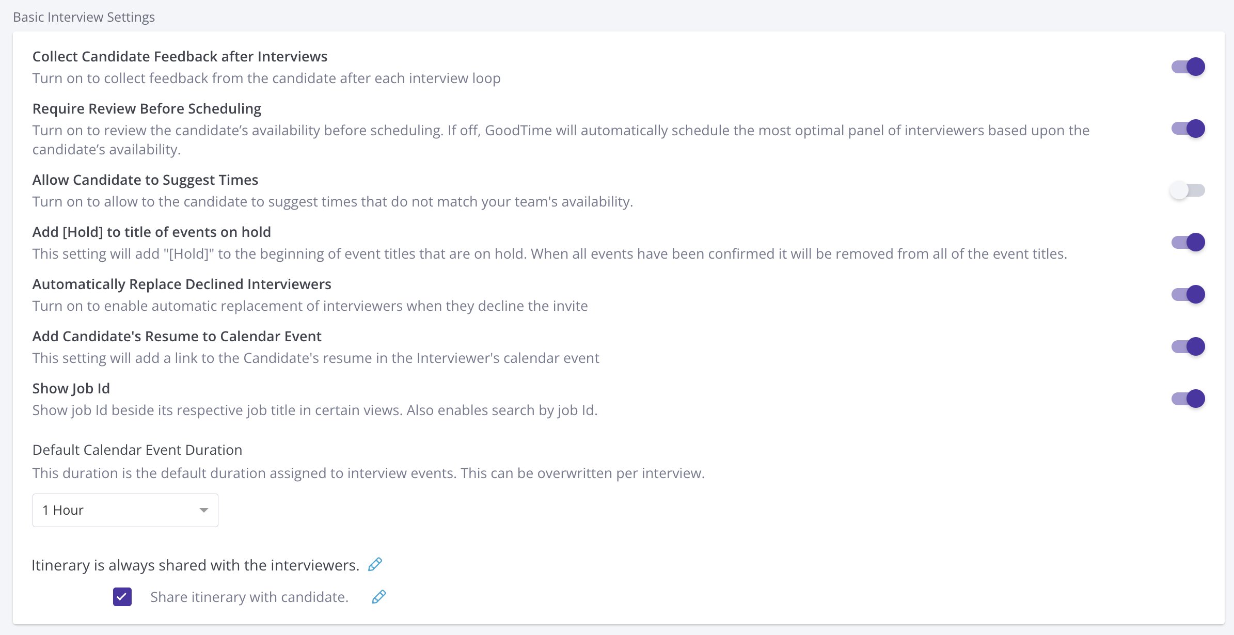Screen dimensions: 1234x635
Task: Click the 'Require Review Before Scheduling' title text
Action: click(x=147, y=108)
